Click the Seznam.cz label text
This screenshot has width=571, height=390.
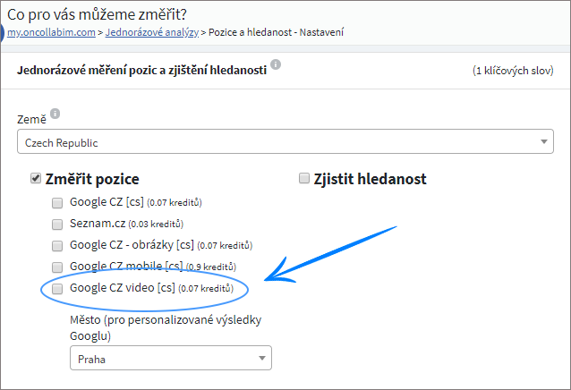98,223
